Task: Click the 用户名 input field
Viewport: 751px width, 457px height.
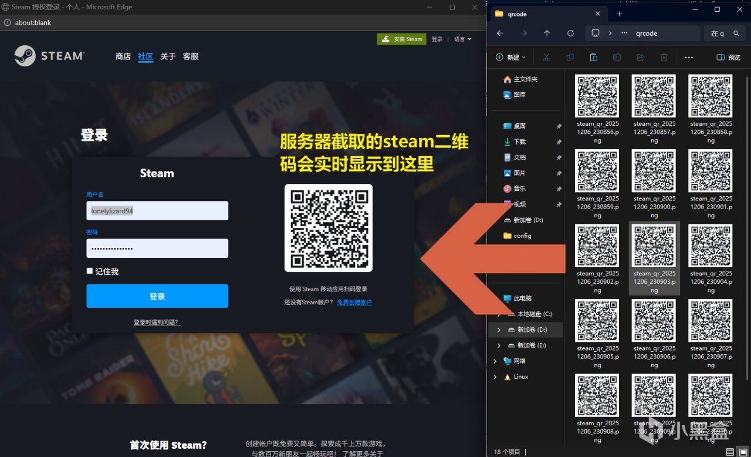Action: (x=157, y=211)
